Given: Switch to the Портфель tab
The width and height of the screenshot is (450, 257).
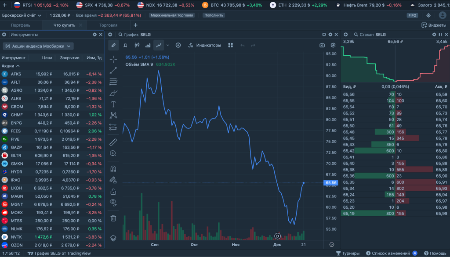Looking at the screenshot, I should coord(21,25).
